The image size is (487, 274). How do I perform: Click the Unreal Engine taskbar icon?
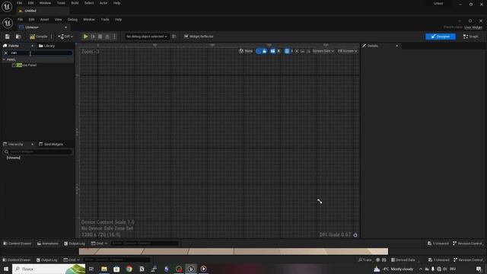coord(191,269)
